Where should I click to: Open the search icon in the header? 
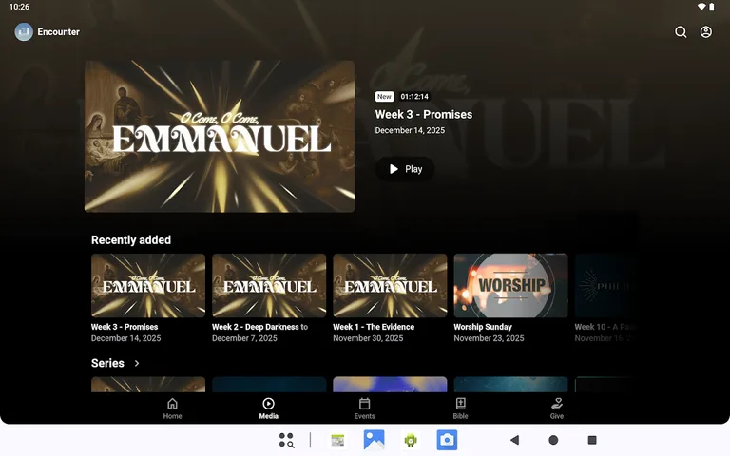coord(681,31)
